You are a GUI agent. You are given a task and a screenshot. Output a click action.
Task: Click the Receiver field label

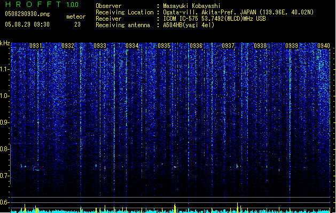click(x=108, y=19)
